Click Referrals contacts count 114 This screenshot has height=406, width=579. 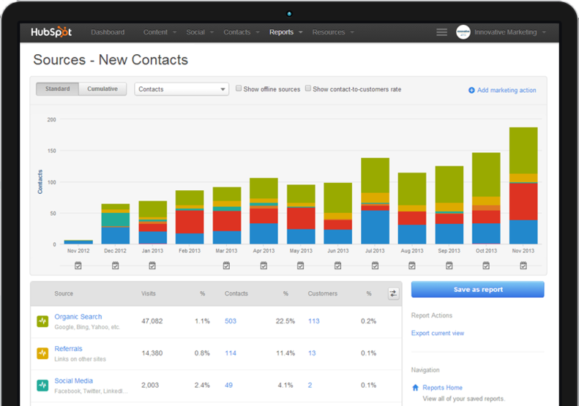231,353
